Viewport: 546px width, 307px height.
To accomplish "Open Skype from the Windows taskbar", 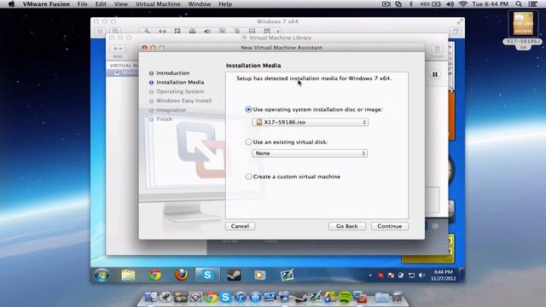I will coord(207,275).
